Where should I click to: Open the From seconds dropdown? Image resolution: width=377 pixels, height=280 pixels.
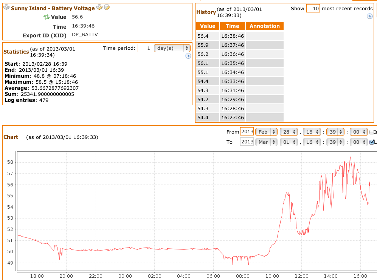(x=359, y=132)
